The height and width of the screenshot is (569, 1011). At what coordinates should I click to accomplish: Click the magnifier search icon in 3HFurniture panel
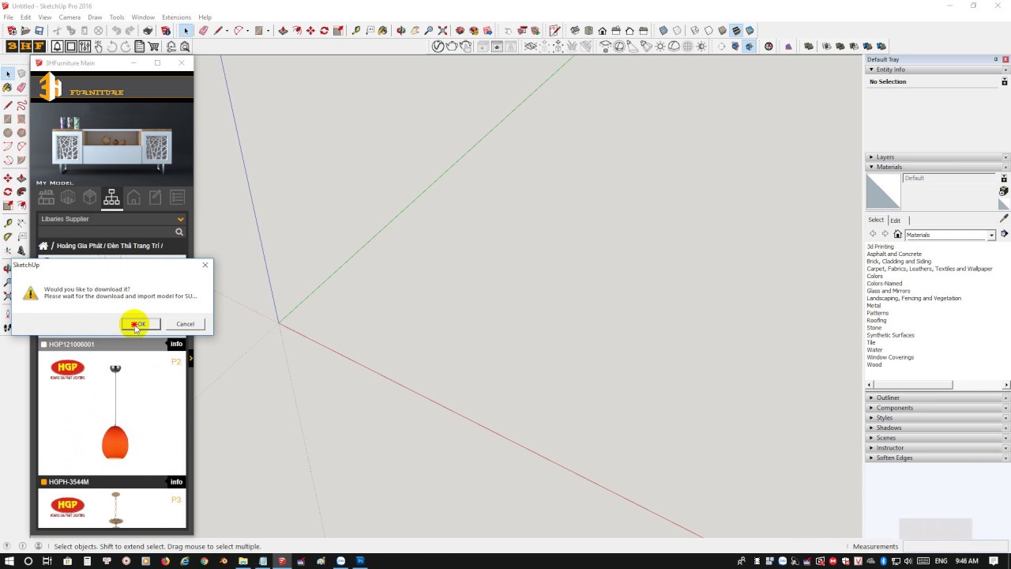coord(179,232)
